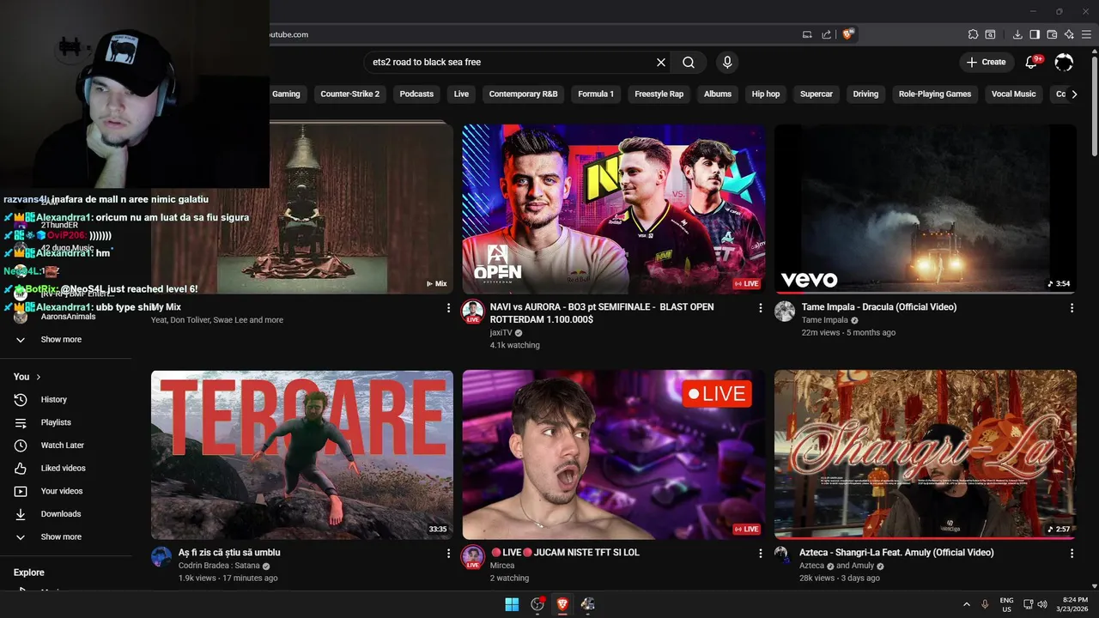The height and width of the screenshot is (618, 1099).
Task: Select the Contemporary R&B chip
Action: tap(523, 94)
